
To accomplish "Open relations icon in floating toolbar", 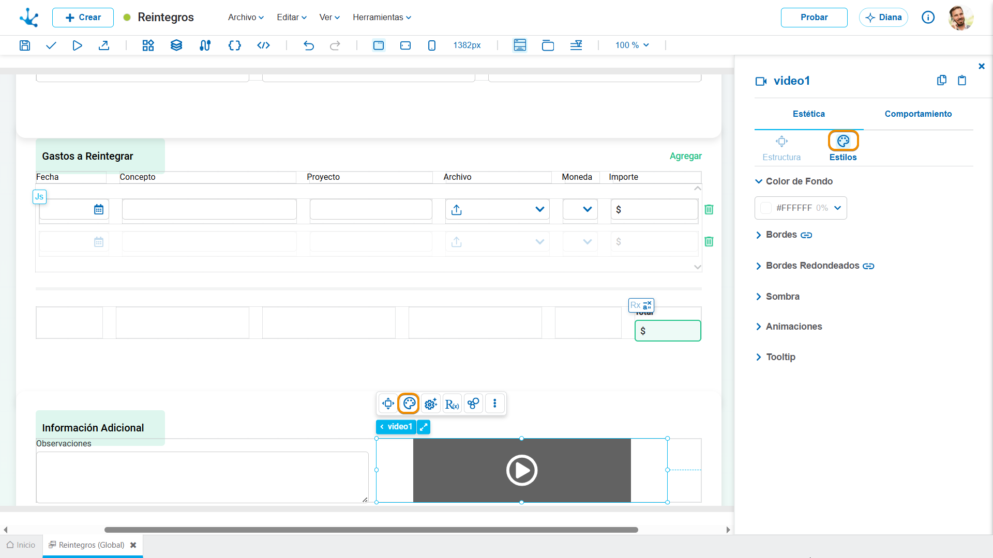I will [473, 404].
